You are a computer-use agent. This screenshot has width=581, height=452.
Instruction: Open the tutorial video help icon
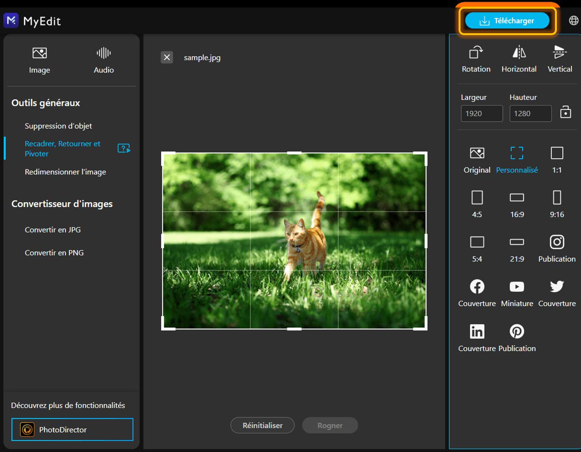pos(124,149)
